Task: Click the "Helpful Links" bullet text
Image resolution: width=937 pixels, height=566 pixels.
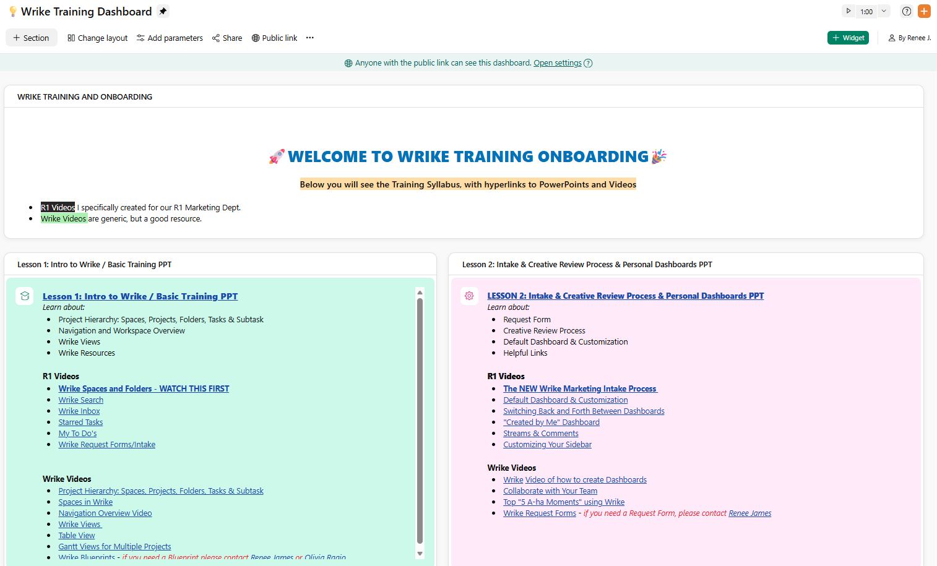Action: 525,353
